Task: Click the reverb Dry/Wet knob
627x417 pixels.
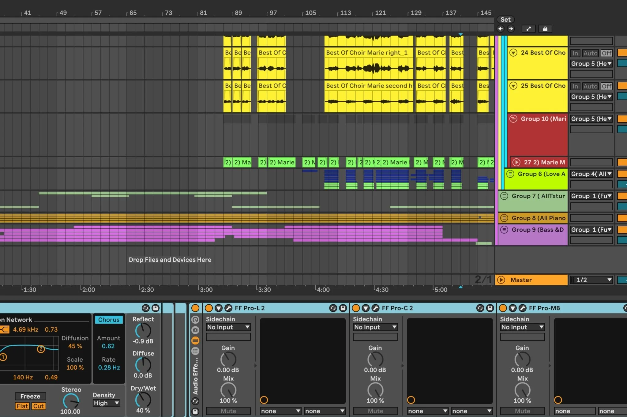Action: tap(143, 400)
